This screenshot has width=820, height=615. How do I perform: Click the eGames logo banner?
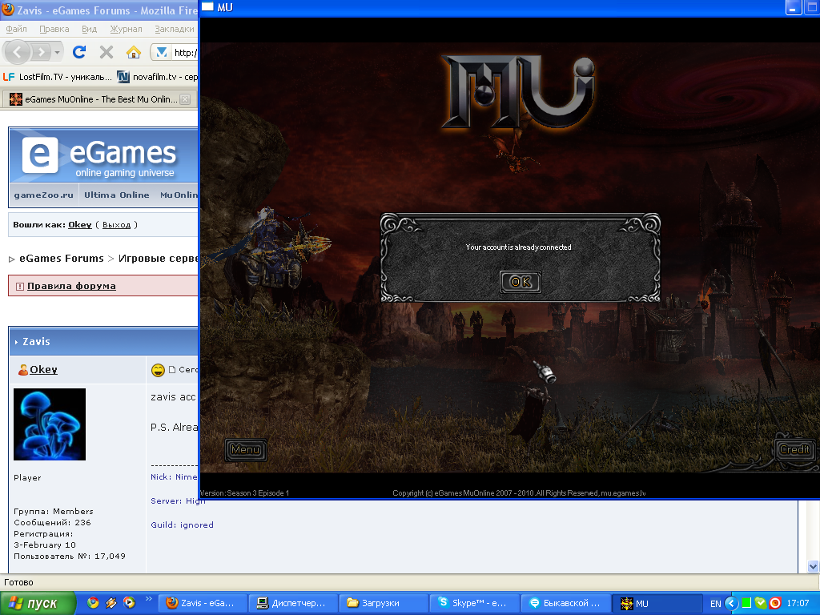pyautogui.click(x=105, y=155)
